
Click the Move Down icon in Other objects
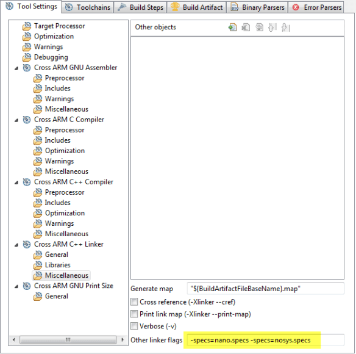[x=285, y=27]
